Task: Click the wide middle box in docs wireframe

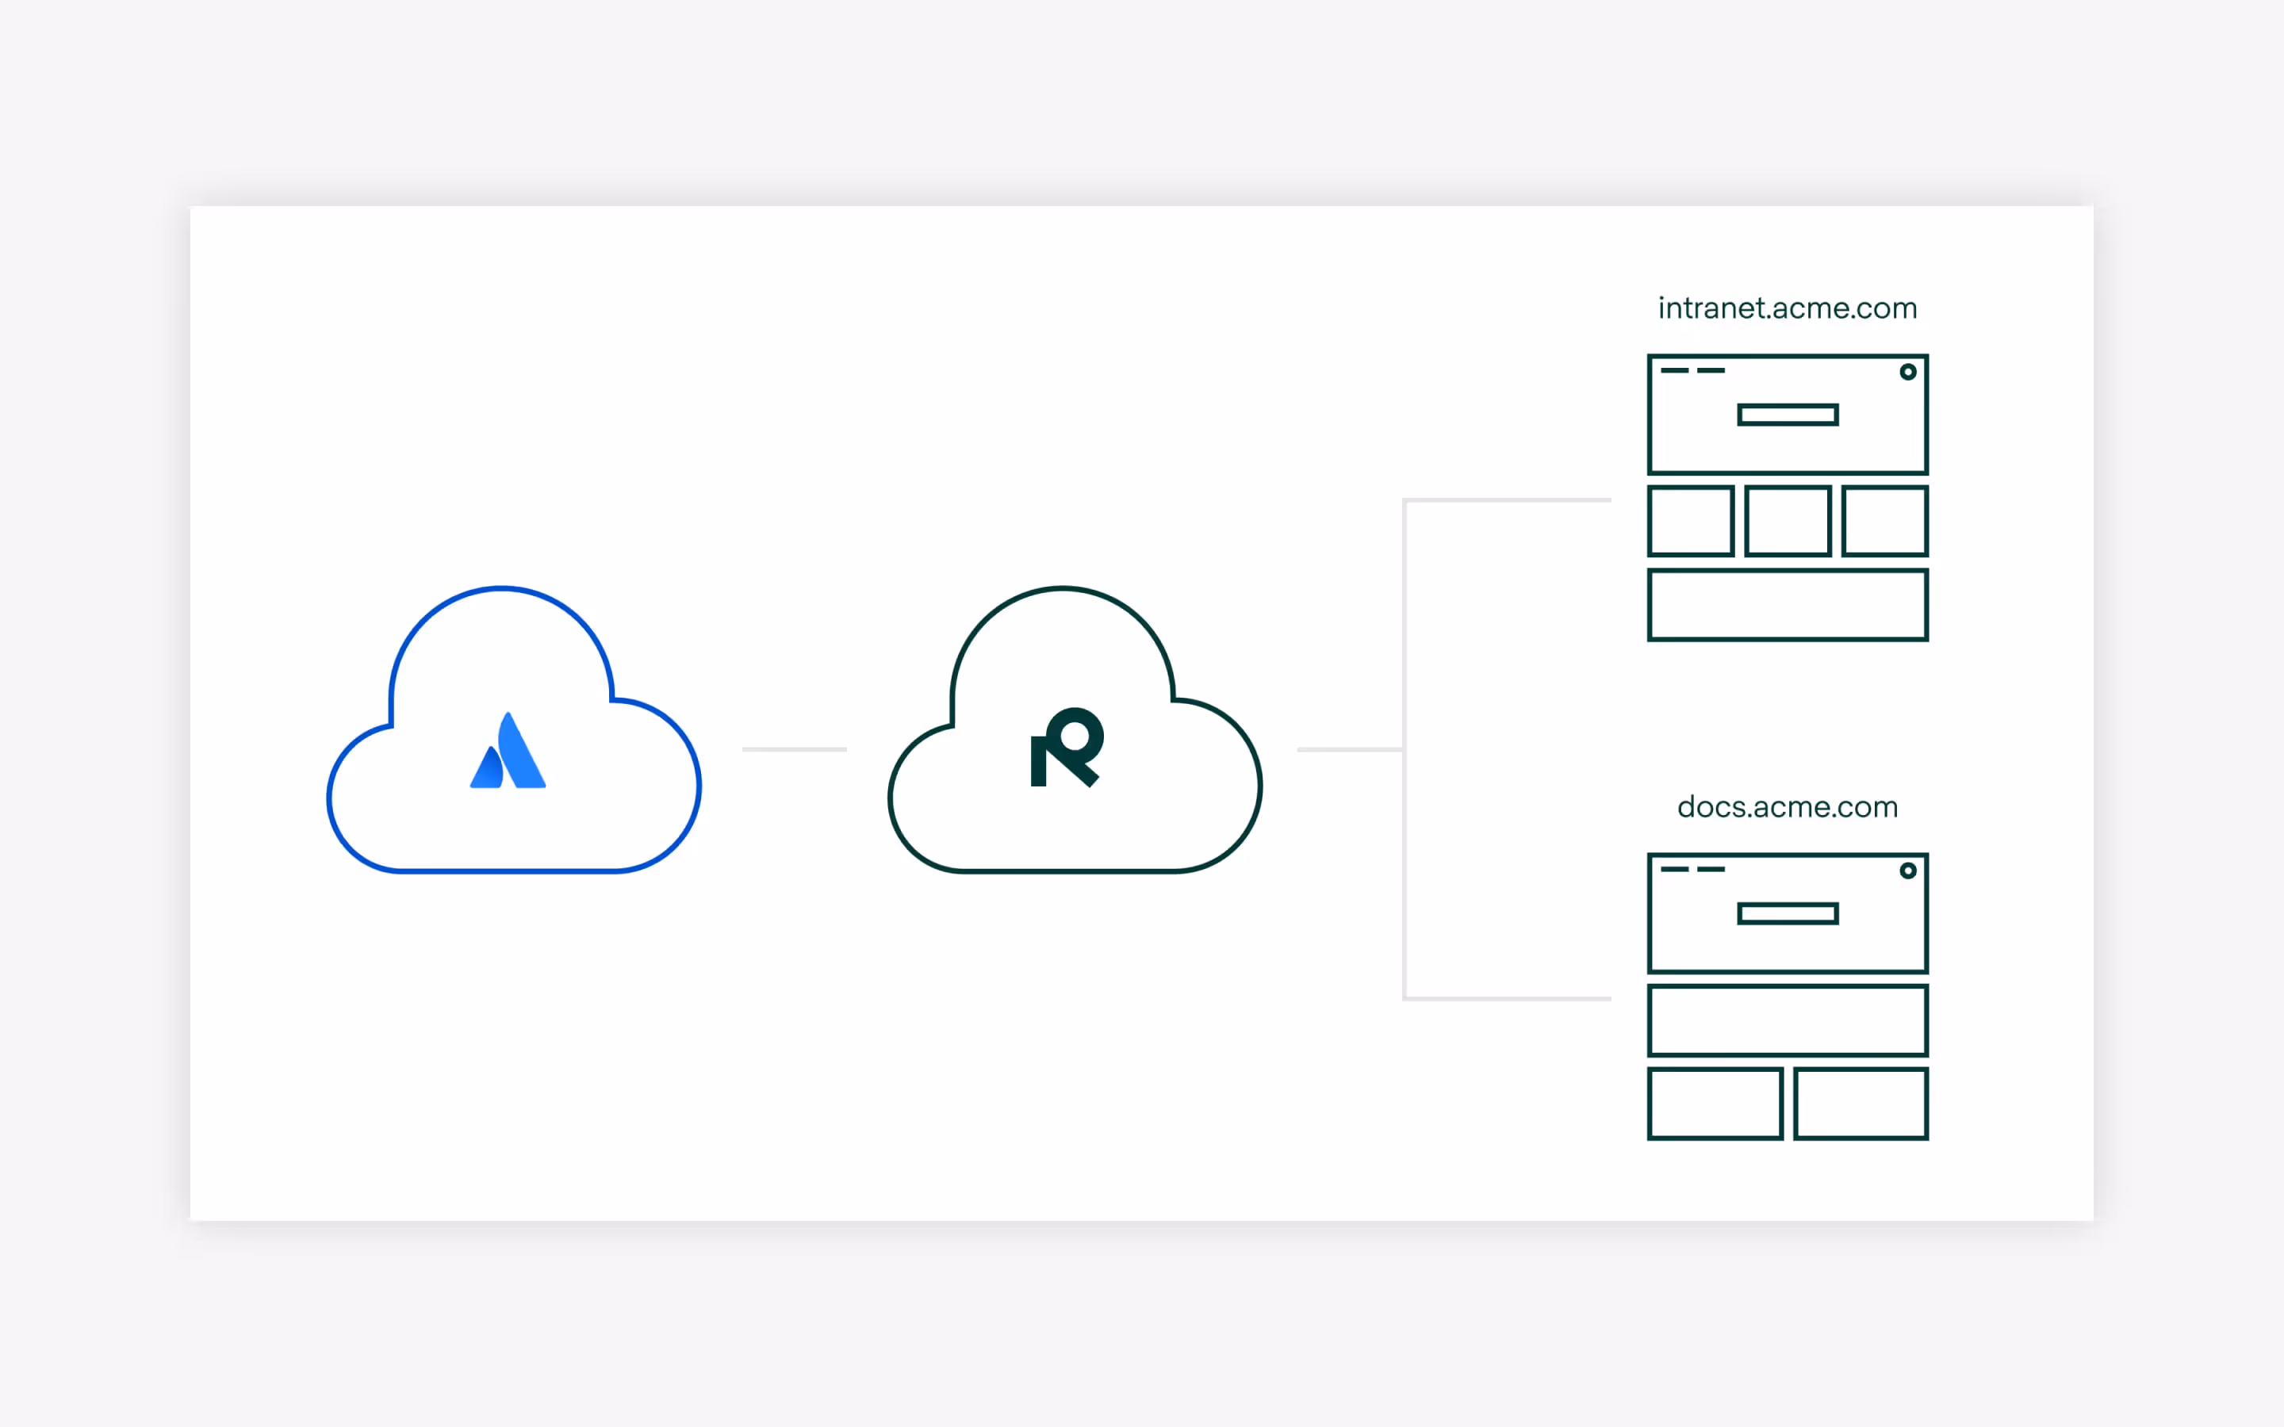Action: pyautogui.click(x=1788, y=1020)
